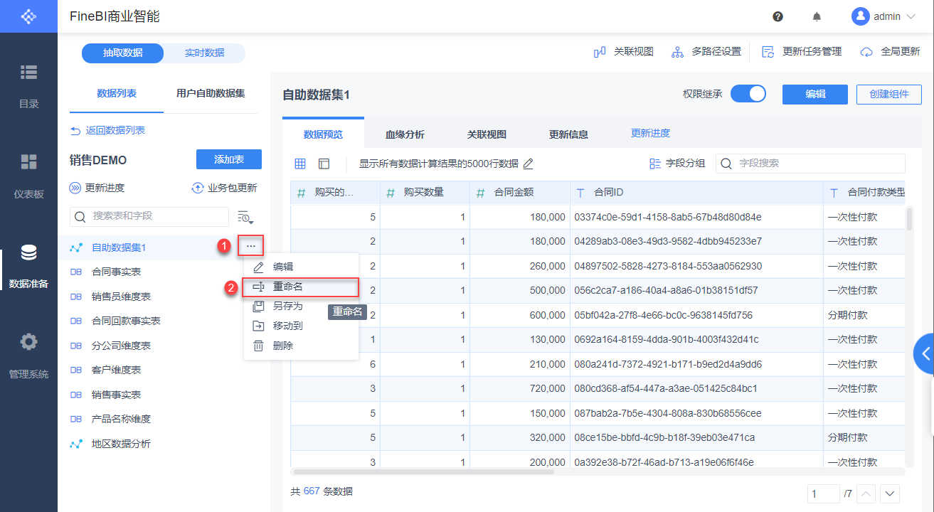This screenshot has height=512, width=934.
Task: Open the more options button for 自助数据集1
Action: [251, 246]
